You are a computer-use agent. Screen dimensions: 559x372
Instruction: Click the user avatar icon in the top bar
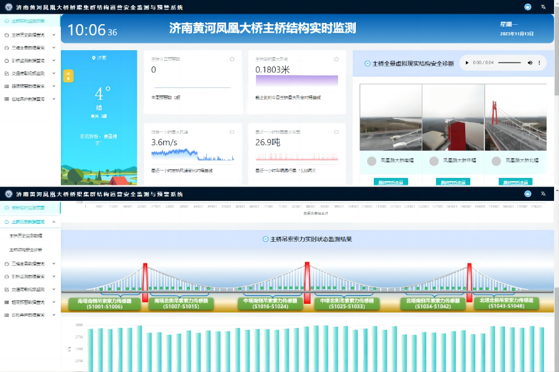point(527,6)
